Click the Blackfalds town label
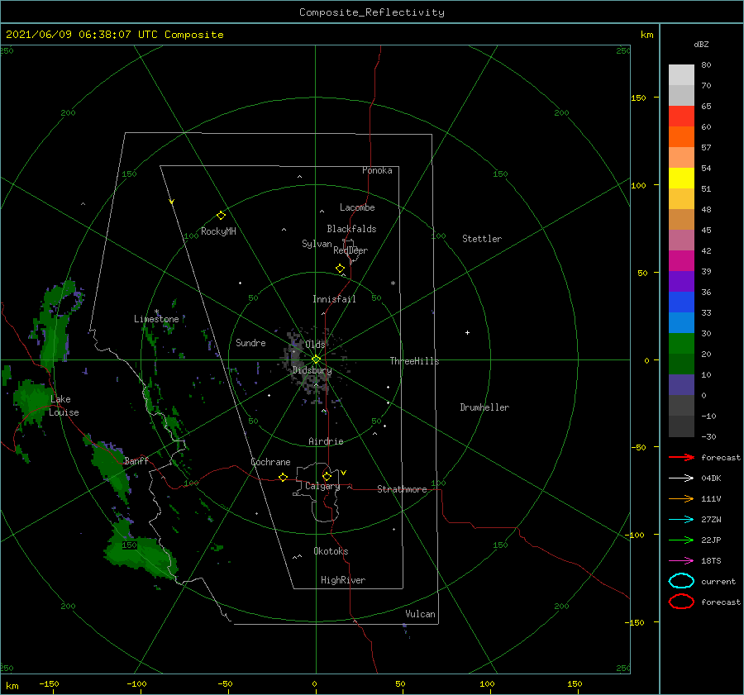 [x=351, y=229]
